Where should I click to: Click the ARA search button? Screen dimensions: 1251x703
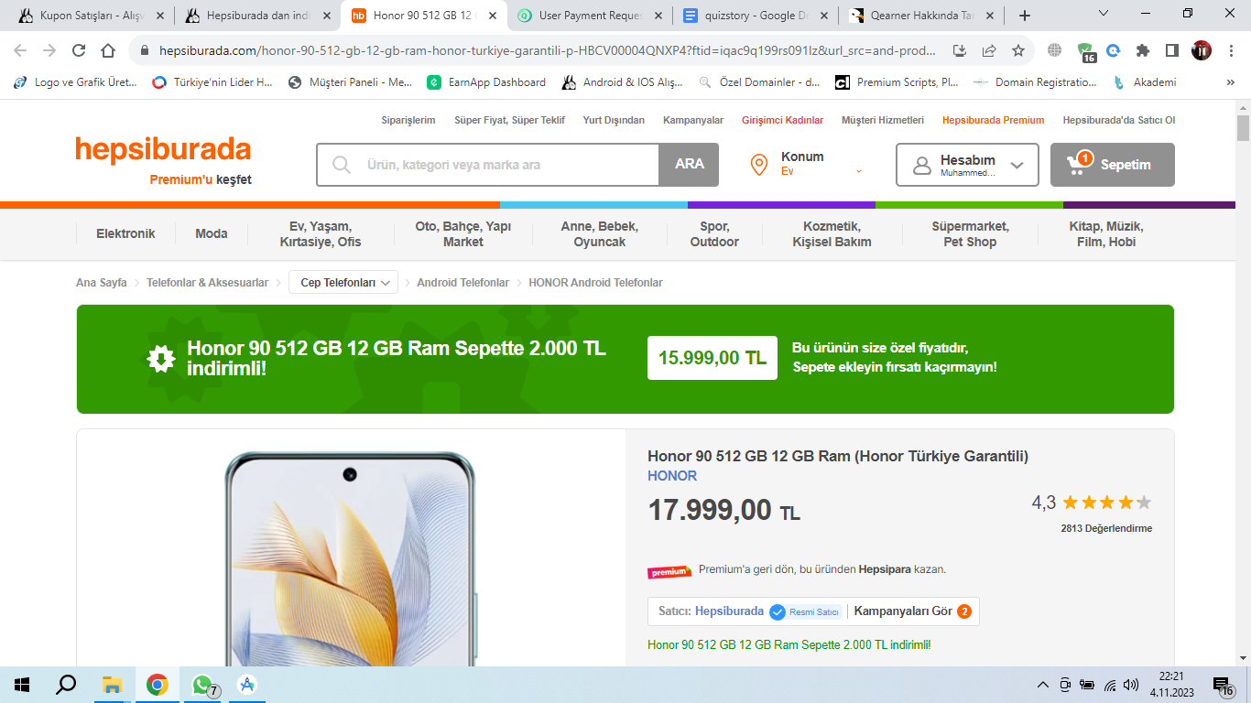[x=689, y=165]
